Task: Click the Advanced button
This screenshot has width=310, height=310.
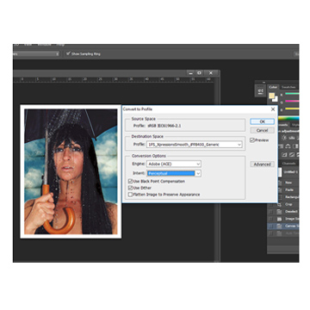Action: coord(262,164)
